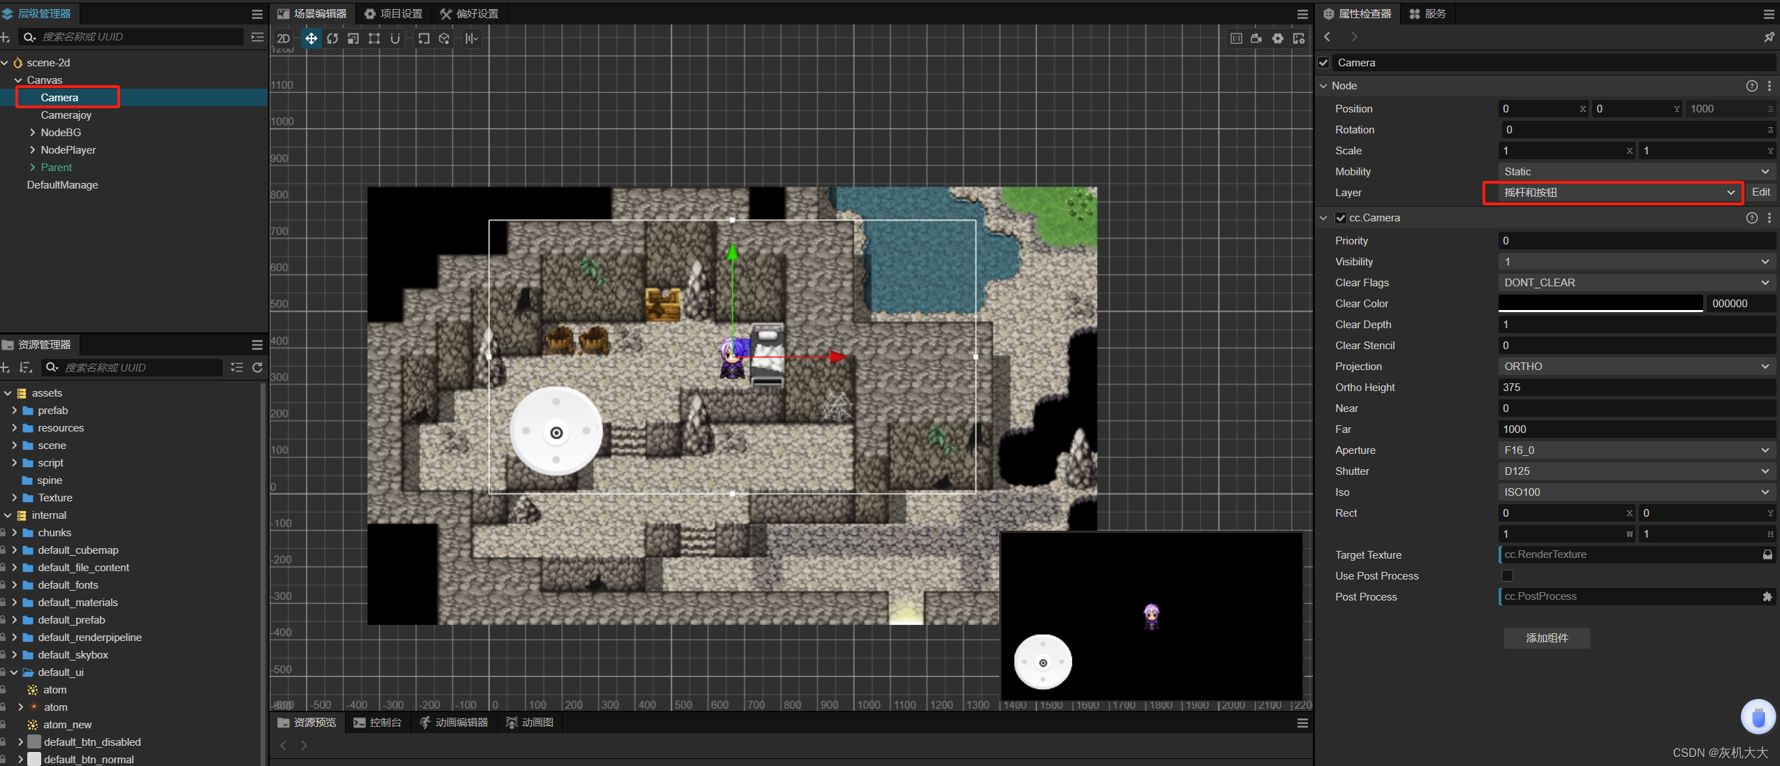This screenshot has height=766, width=1780.
Task: Click the scene camera icon in toolbar
Action: [x=1256, y=38]
